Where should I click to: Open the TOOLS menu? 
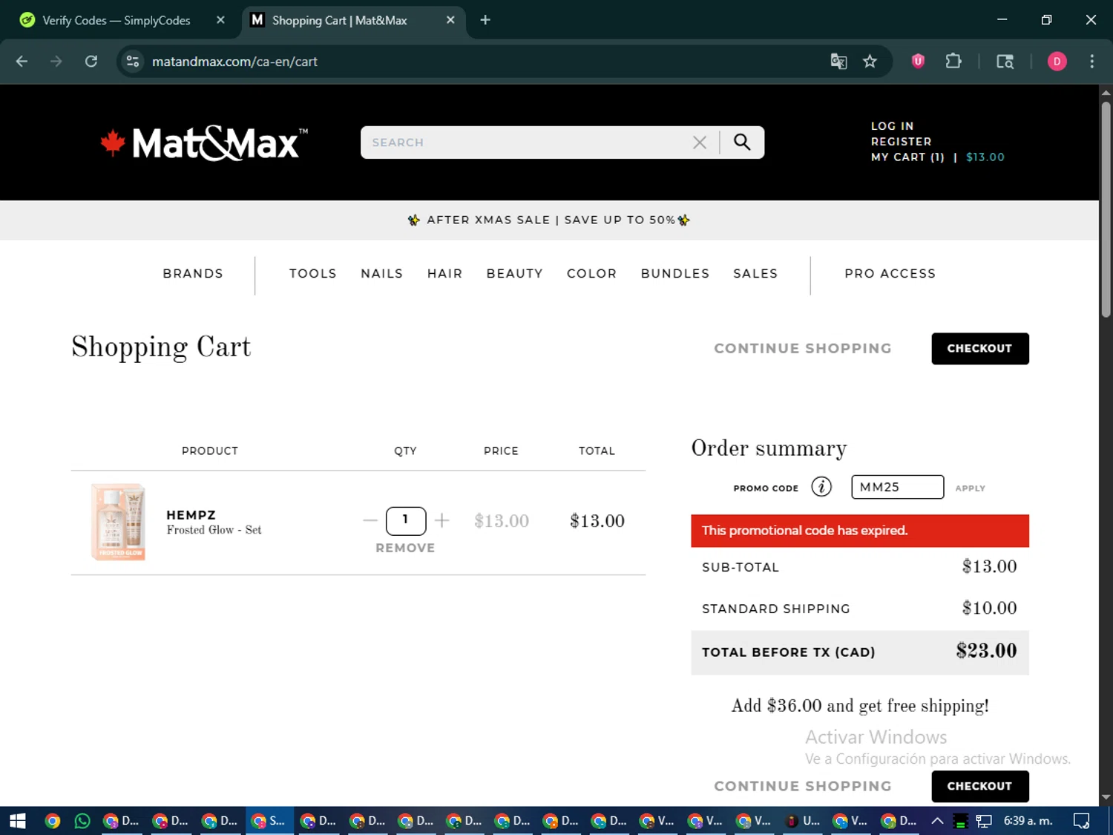click(x=313, y=274)
